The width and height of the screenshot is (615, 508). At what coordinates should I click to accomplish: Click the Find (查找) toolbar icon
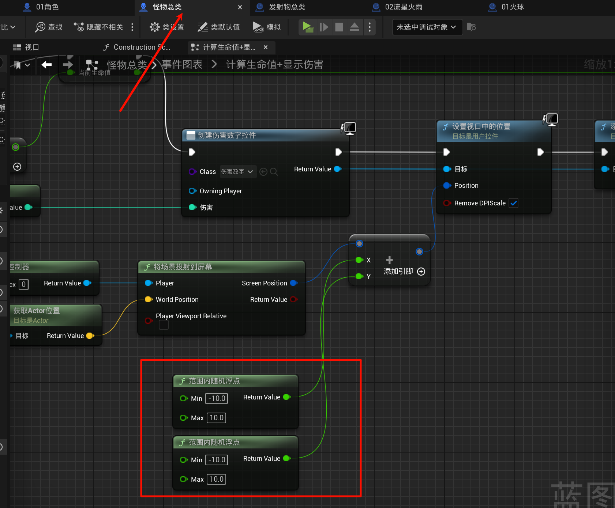40,27
